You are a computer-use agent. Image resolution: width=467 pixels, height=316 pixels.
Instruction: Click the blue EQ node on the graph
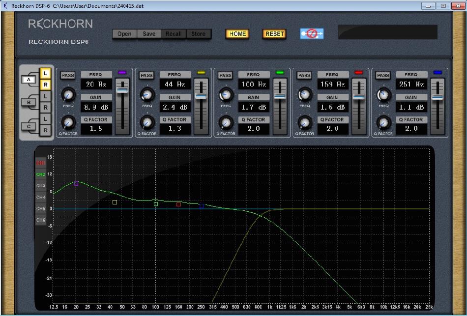pos(202,206)
